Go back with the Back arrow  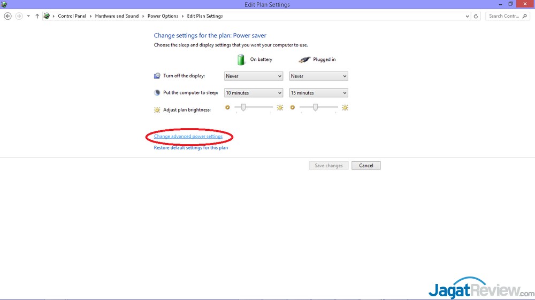7,16
